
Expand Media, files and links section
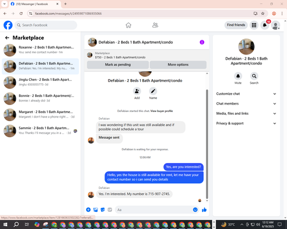pos(246,114)
